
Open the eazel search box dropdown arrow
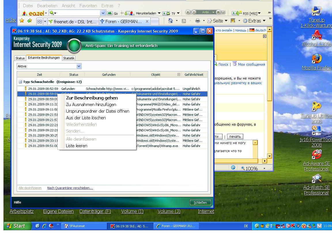tap(103, 13)
